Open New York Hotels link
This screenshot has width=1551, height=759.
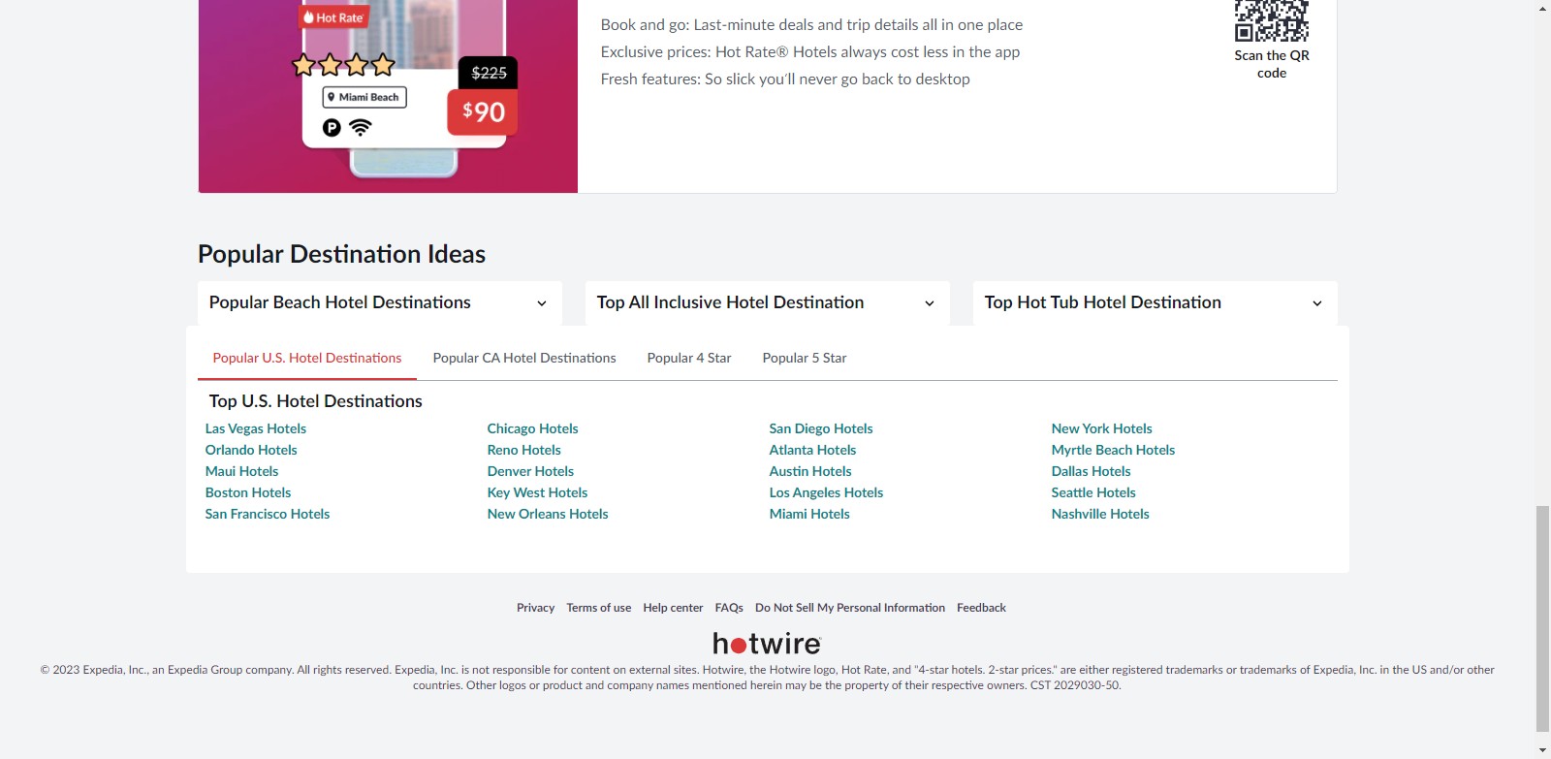click(1101, 428)
